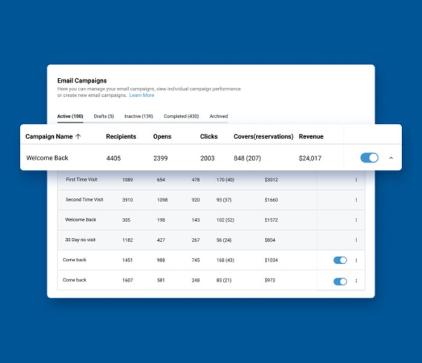Select the 30 Day no visit campaign name
The image size is (422, 363).
80,240
